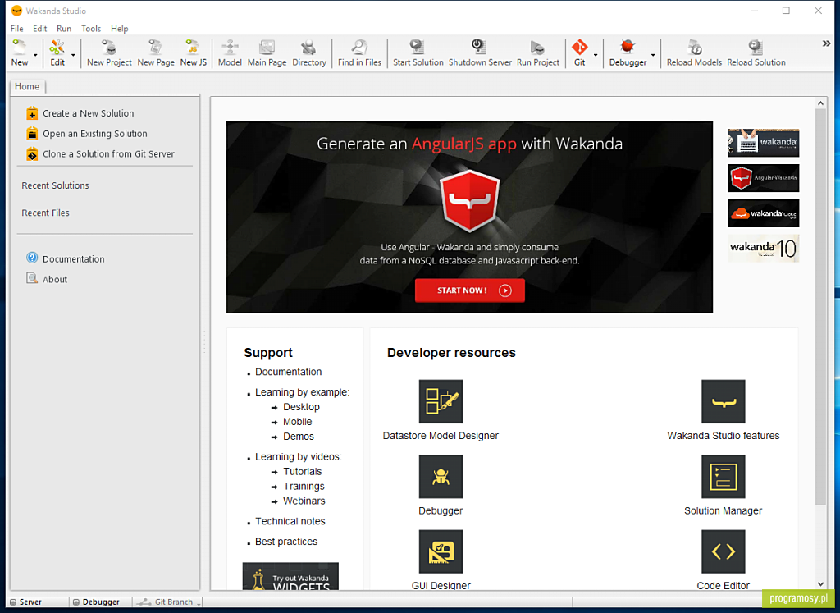Open the Help menu
The width and height of the screenshot is (840, 613).
(120, 29)
